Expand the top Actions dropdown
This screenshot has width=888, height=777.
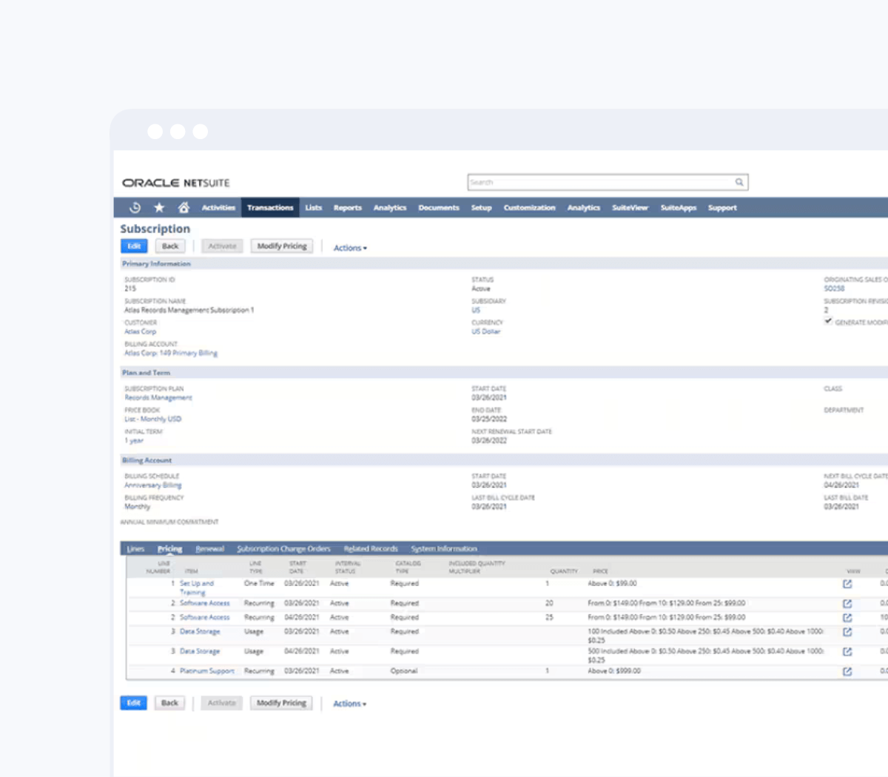pyautogui.click(x=350, y=248)
